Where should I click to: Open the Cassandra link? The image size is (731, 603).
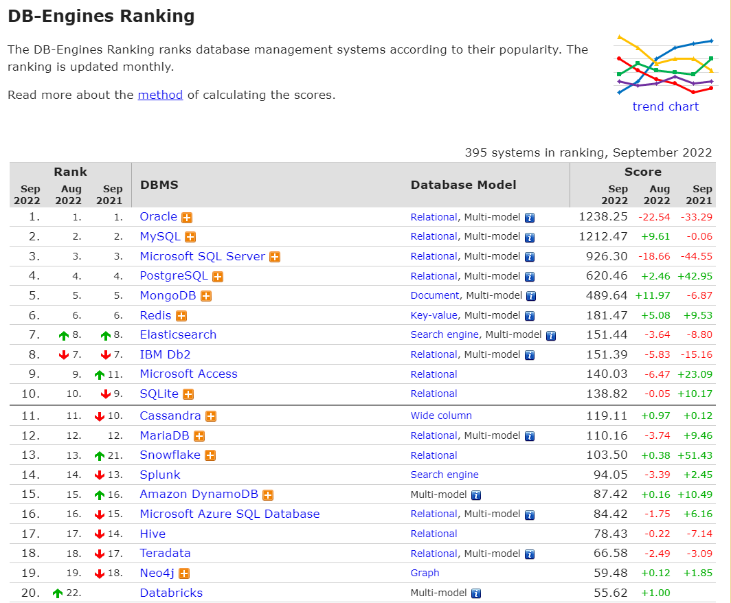(170, 416)
